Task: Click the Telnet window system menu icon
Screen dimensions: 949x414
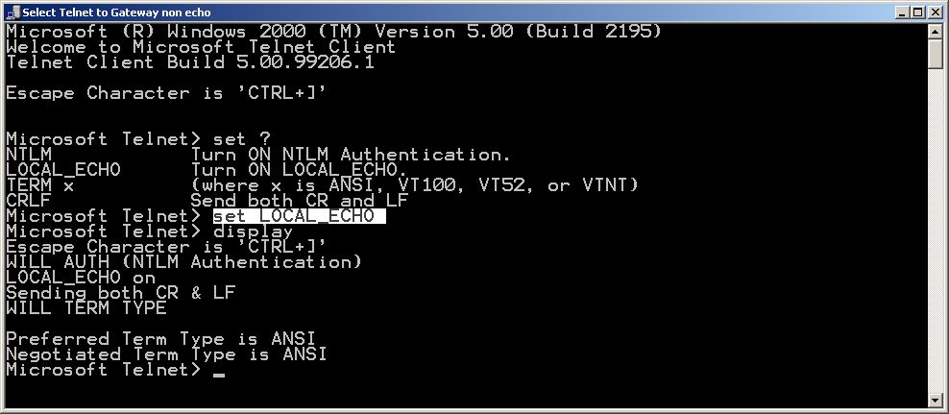Action: pos(12,12)
